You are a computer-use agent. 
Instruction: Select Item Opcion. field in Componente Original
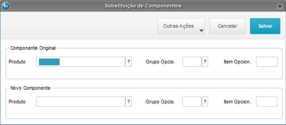(x=267, y=62)
